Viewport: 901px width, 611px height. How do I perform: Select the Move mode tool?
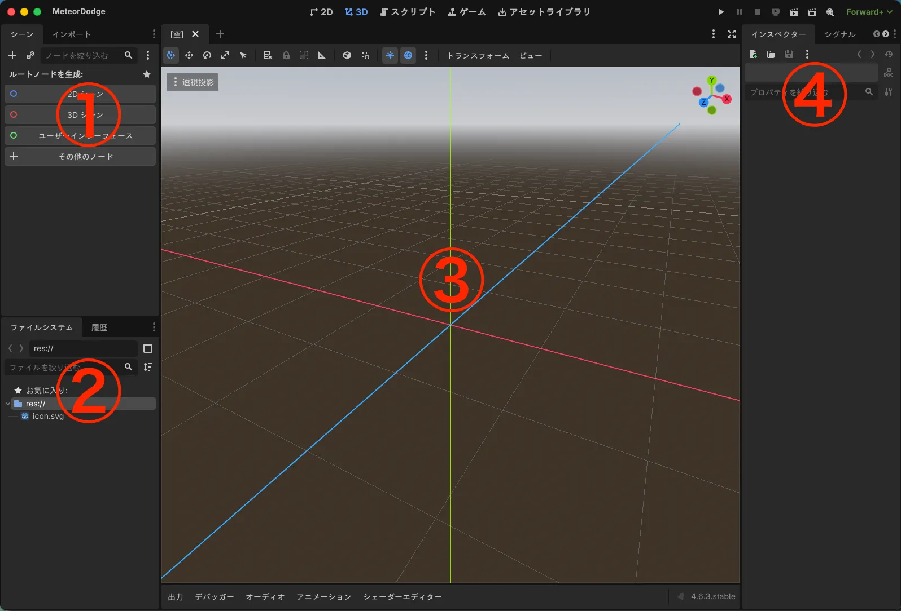point(189,55)
